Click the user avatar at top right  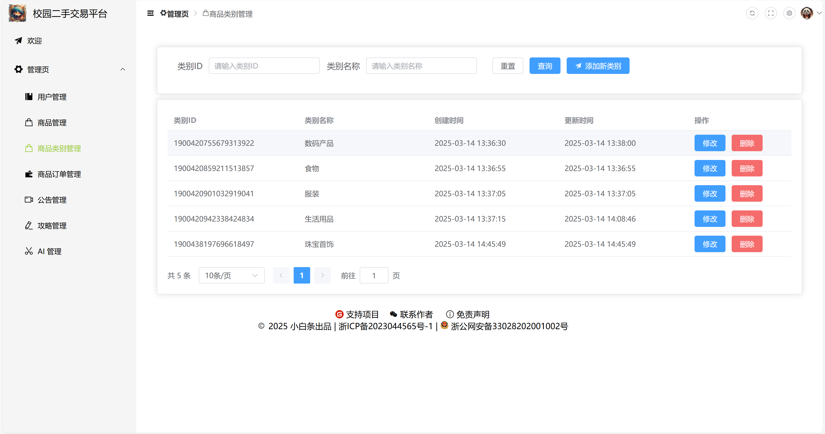click(806, 13)
